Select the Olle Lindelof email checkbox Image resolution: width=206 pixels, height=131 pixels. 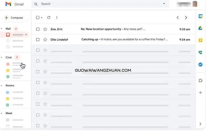[38, 40]
